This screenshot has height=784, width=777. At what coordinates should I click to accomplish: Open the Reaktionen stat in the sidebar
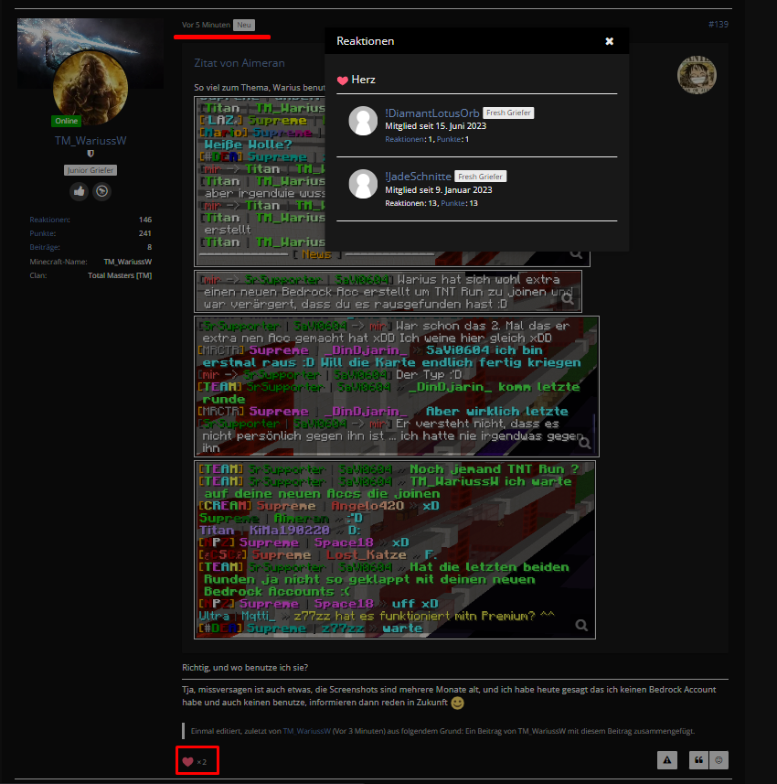click(x=49, y=220)
